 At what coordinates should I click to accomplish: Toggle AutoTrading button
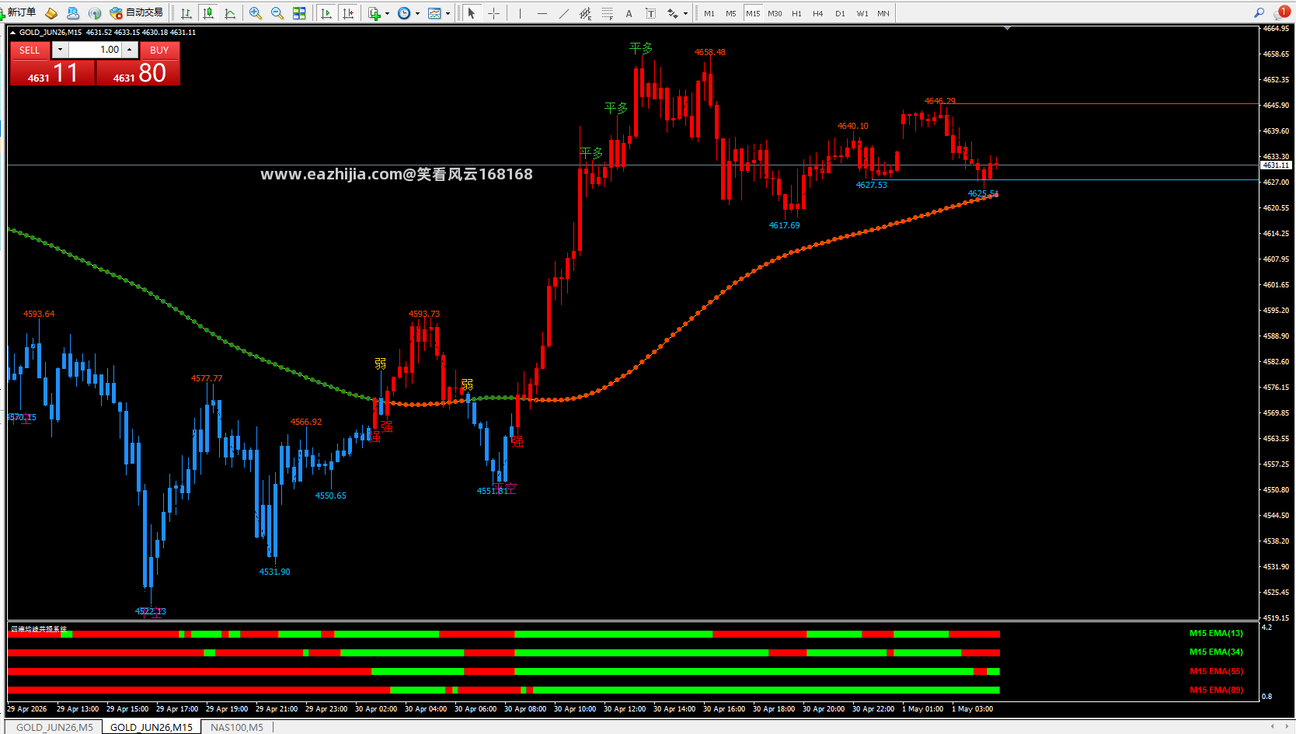pos(137,12)
